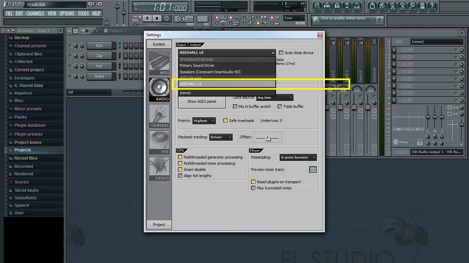Image resolution: width=469 pixels, height=263 pixels.
Task: Open the CHANNELS menu
Action: tap(35, 13)
